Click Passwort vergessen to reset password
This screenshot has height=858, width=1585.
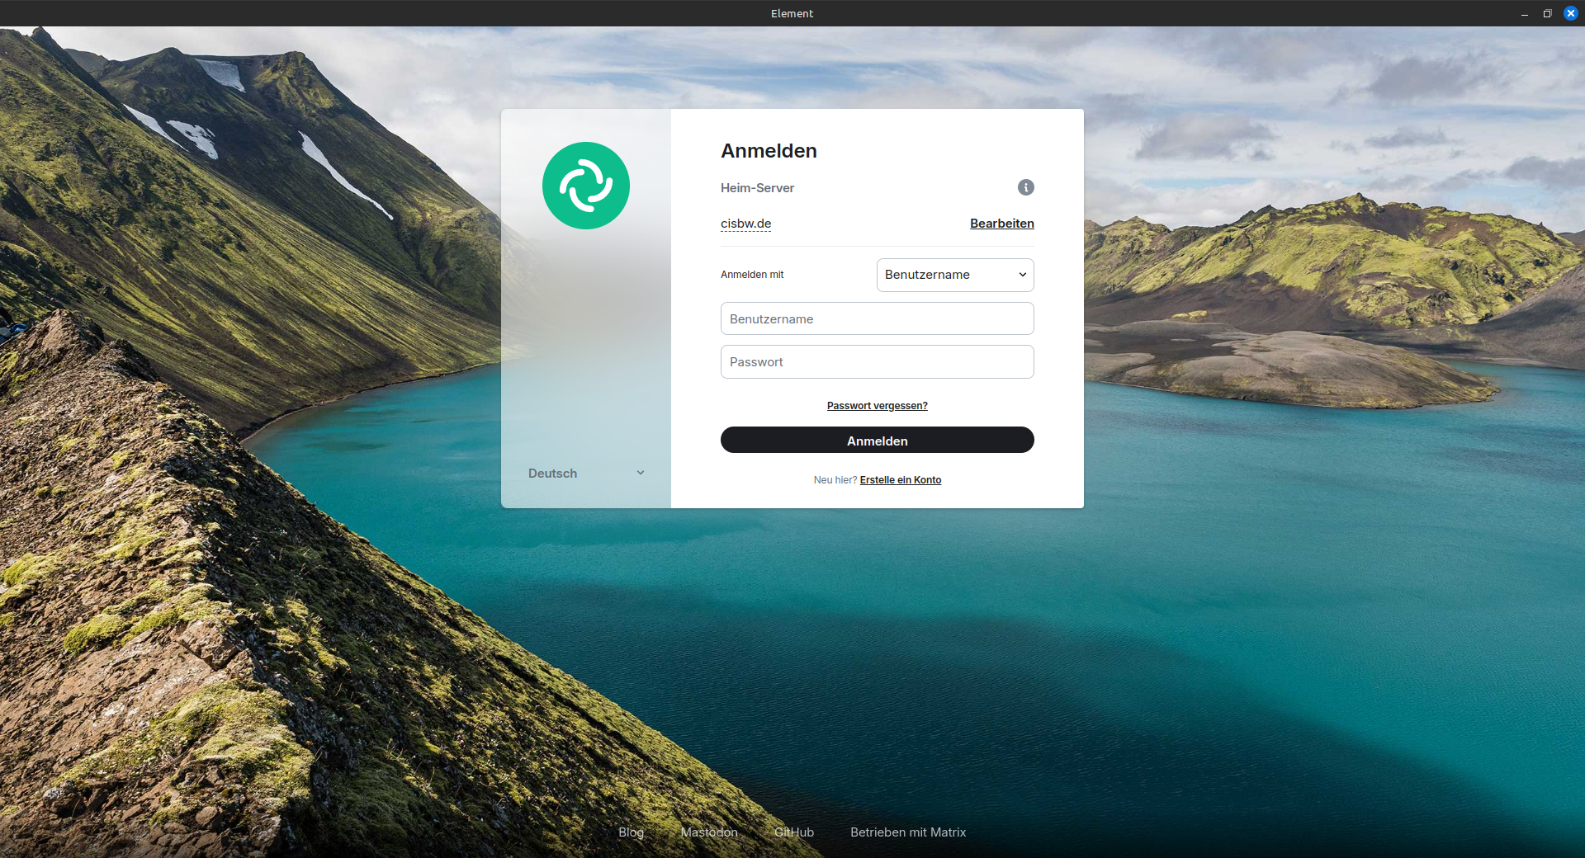(x=877, y=405)
